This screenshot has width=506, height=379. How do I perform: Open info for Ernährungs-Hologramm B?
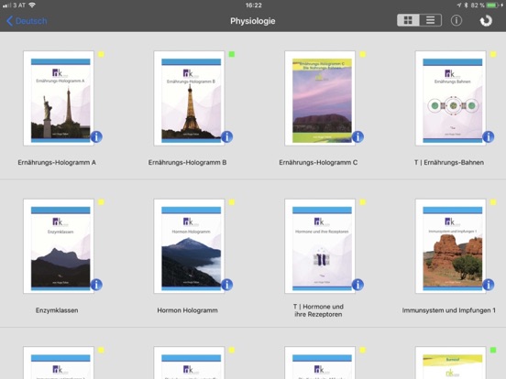[227, 136]
